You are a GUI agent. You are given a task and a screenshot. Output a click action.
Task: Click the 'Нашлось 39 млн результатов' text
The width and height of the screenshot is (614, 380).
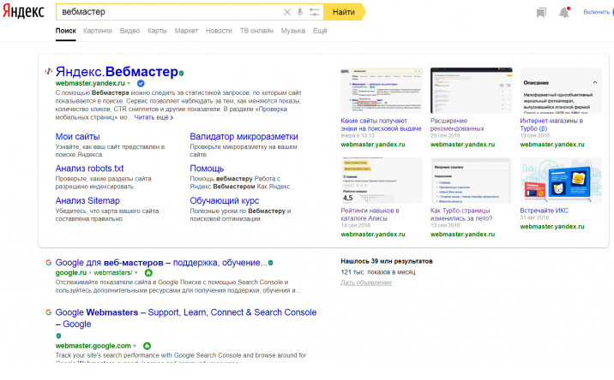(387, 261)
